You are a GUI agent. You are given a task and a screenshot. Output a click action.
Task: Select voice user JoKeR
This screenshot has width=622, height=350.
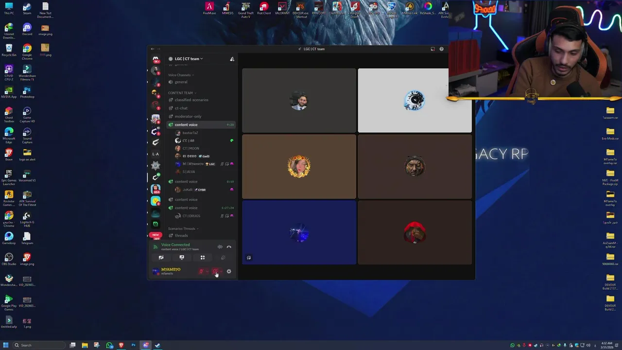(204, 190)
